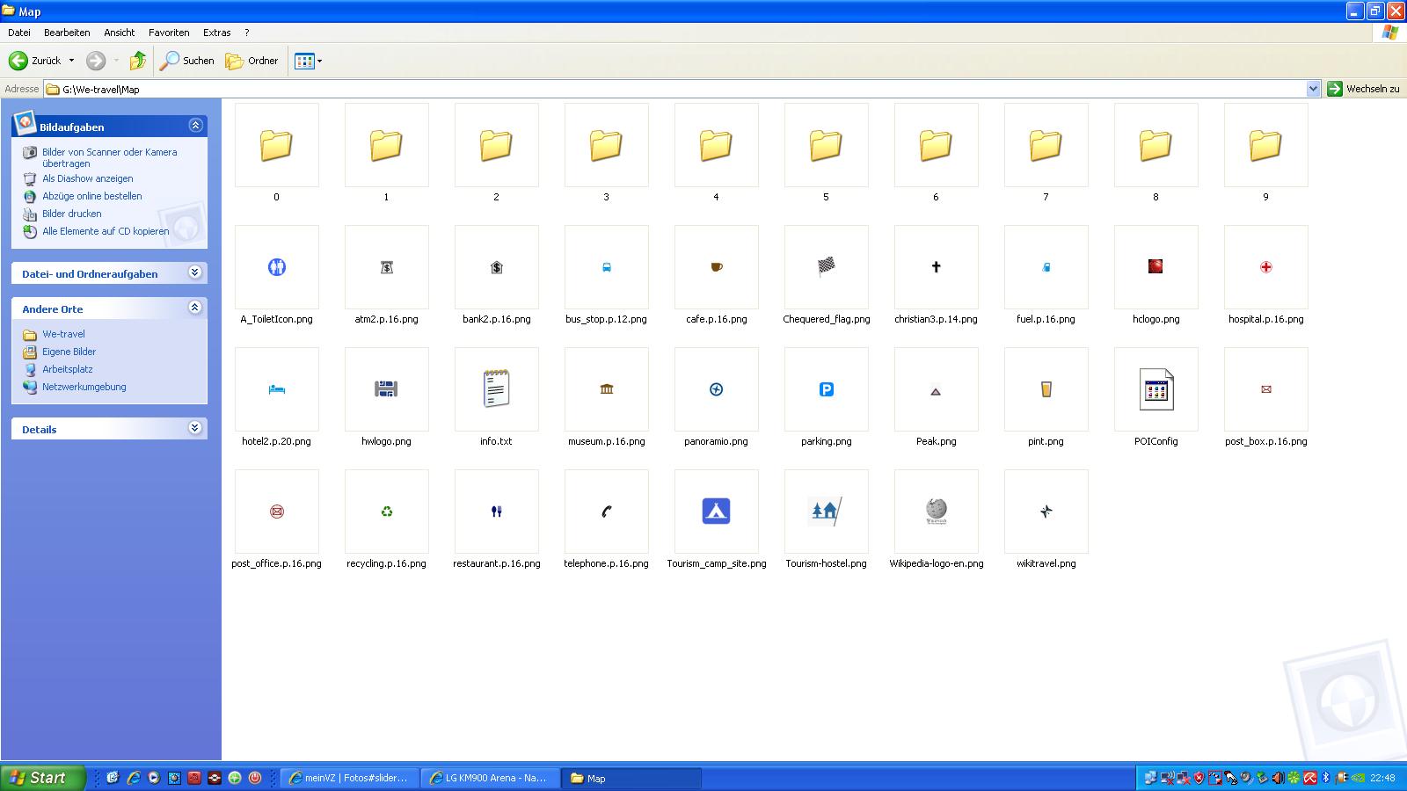
Task: Select the restaurant.p.16.png icon
Action: (x=497, y=512)
